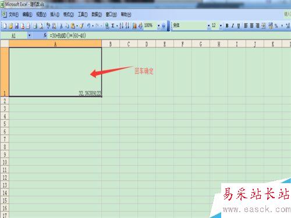This screenshot has height=218, width=291.
Task: Toggle Align Right
Action: [257, 26]
